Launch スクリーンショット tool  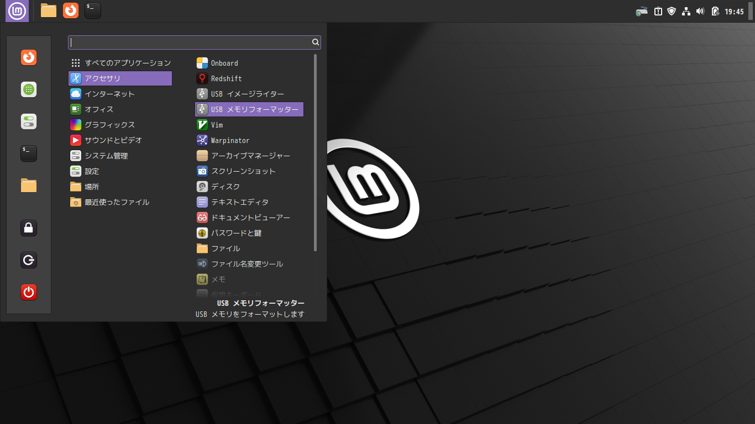(x=249, y=171)
